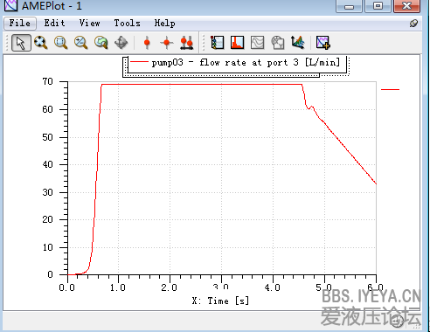The width and height of the screenshot is (430, 332).
Task: Click the grayed curves plot icon
Action: [x=258, y=43]
